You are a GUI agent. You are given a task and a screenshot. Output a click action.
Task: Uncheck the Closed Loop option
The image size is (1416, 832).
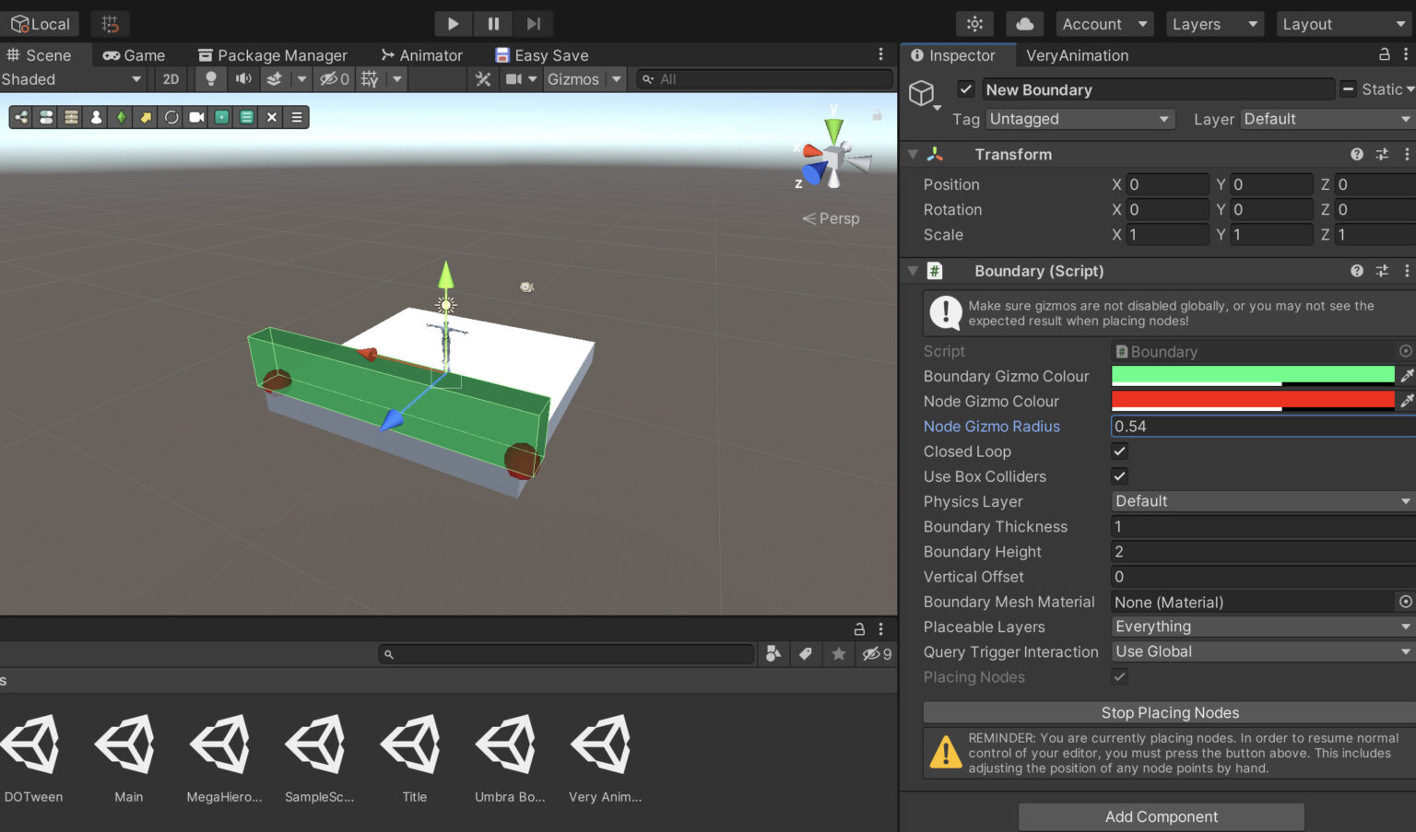point(1119,451)
